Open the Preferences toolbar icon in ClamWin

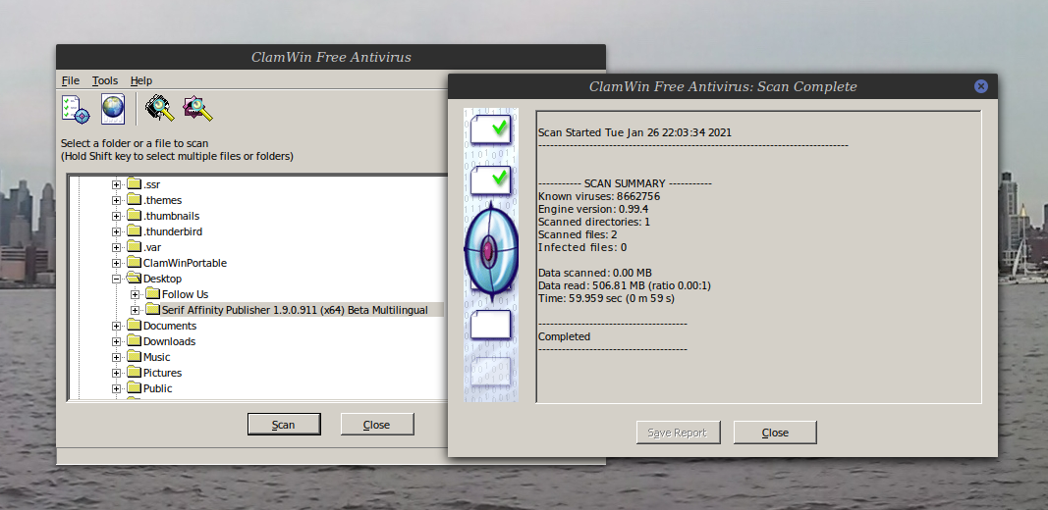(x=75, y=109)
